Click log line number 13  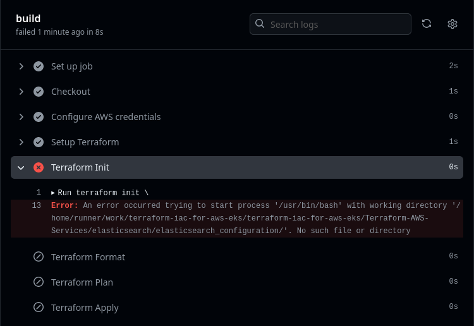(36, 205)
